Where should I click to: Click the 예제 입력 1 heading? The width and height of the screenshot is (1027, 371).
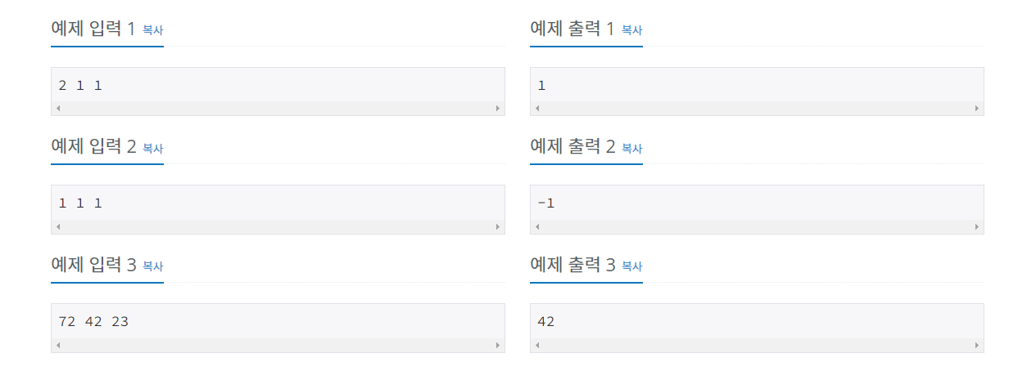pos(93,29)
